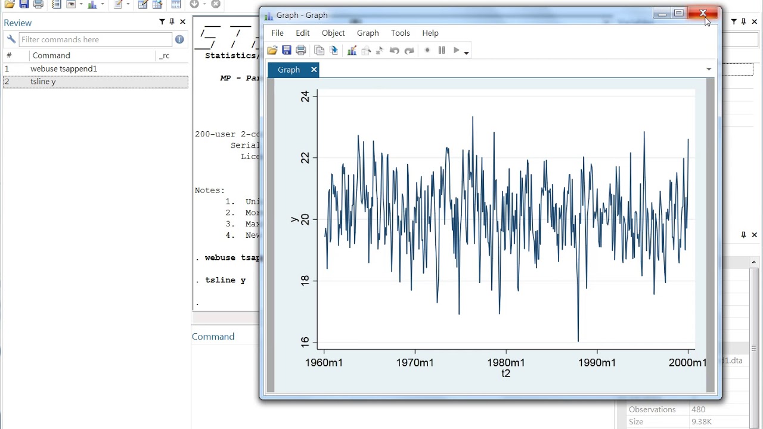Open the Edit menu in Graph window

coord(303,33)
